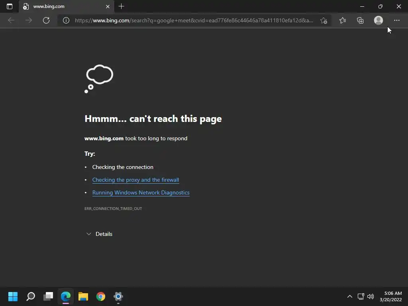The height and width of the screenshot is (306, 408).
Task: Open the network status tray icon
Action: [x=361, y=296]
